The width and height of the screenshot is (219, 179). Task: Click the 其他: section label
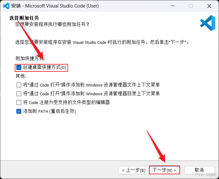tap(21, 76)
